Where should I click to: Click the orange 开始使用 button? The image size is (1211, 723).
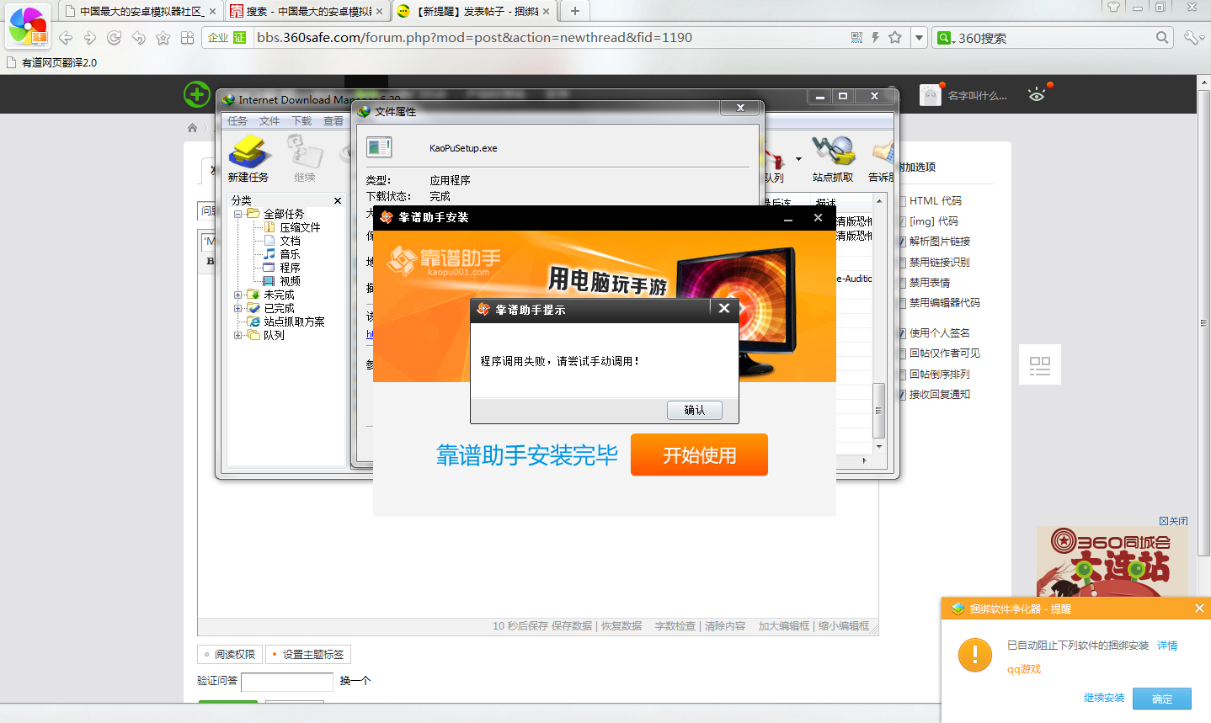[x=699, y=455]
